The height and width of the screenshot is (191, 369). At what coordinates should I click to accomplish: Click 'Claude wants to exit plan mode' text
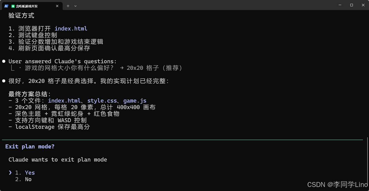click(58, 159)
